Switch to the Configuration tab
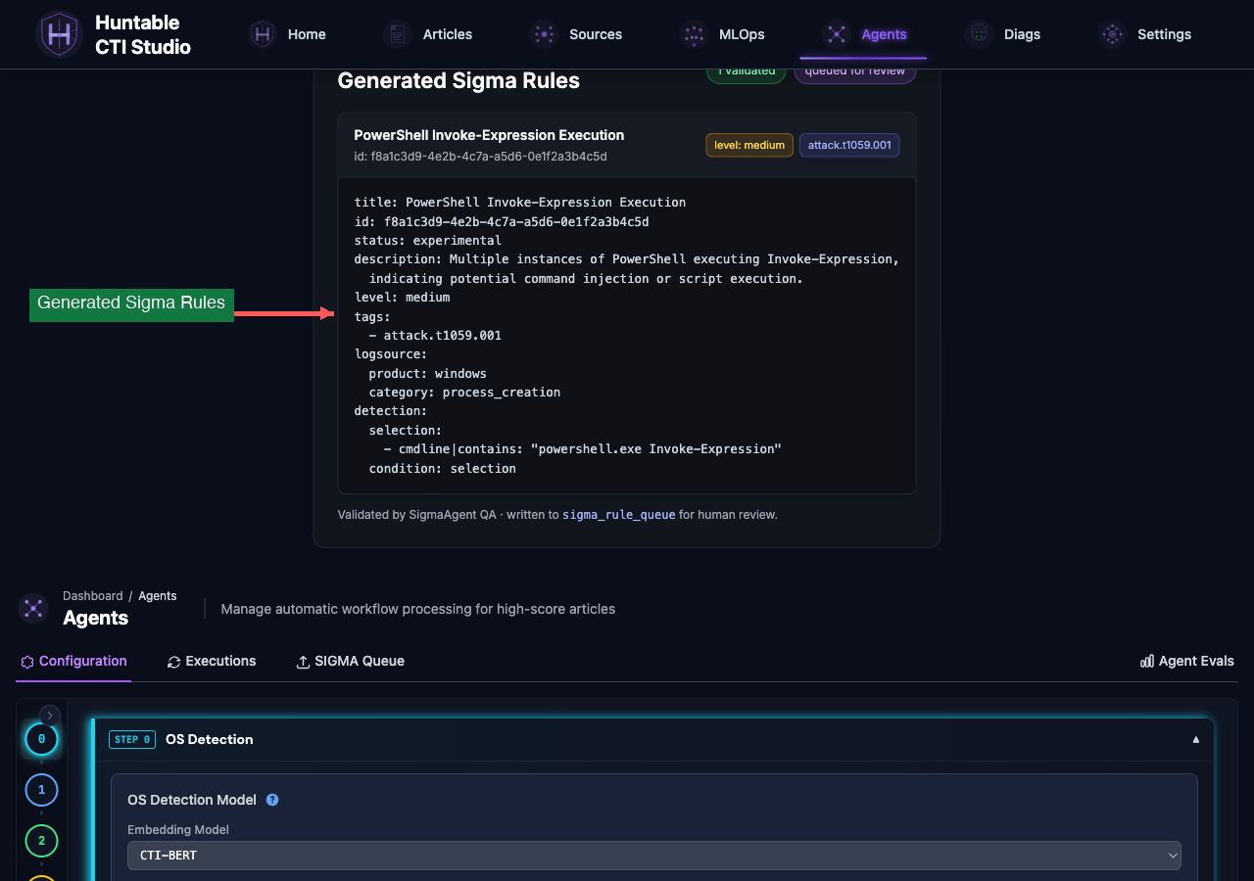This screenshot has height=881, width=1254. pos(73,661)
